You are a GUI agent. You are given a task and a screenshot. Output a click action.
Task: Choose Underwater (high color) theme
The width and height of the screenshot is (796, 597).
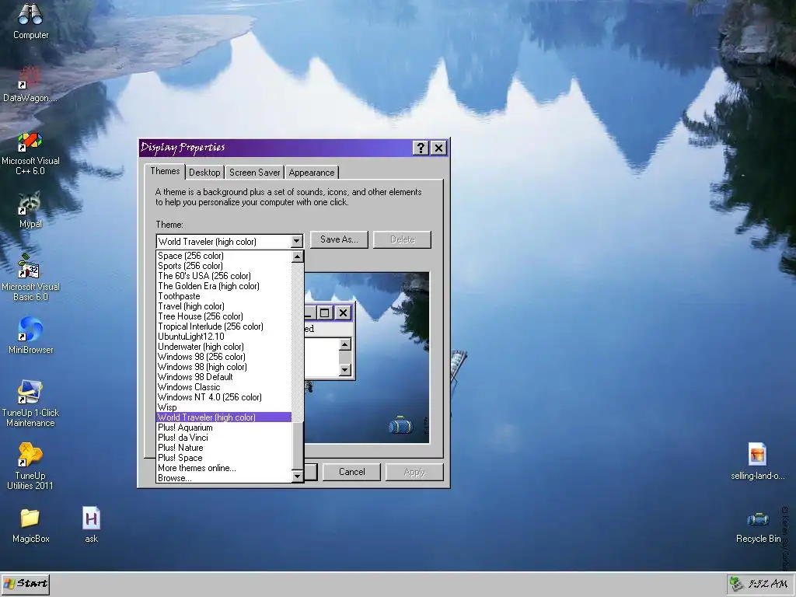point(224,347)
